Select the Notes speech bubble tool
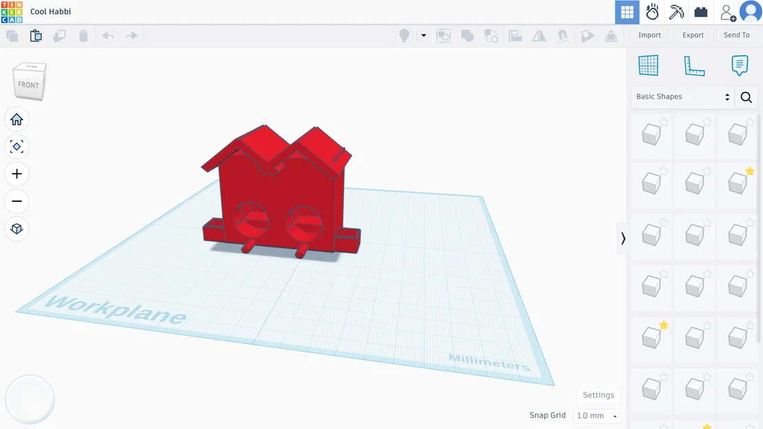The width and height of the screenshot is (763, 429). pos(740,66)
